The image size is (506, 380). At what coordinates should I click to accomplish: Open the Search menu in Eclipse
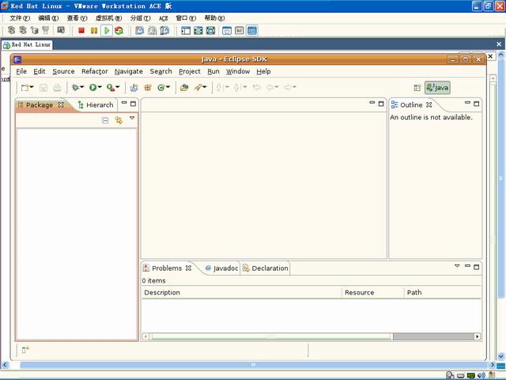(160, 71)
